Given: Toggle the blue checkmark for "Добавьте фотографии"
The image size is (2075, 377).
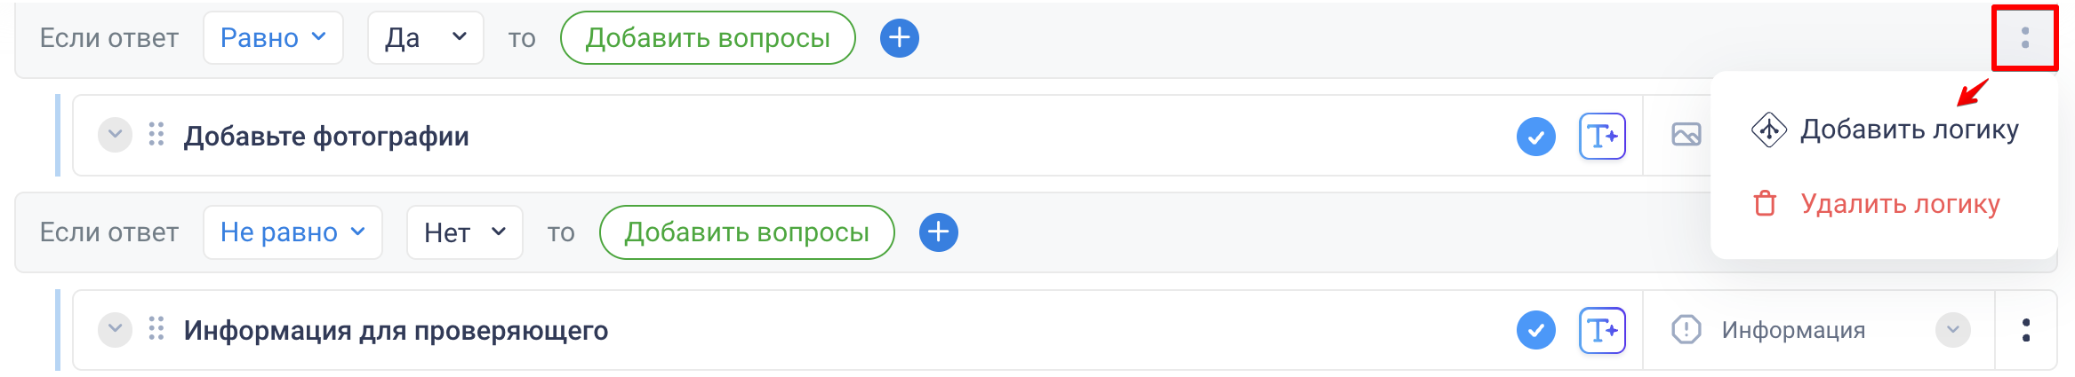Looking at the screenshot, I should [1535, 137].
